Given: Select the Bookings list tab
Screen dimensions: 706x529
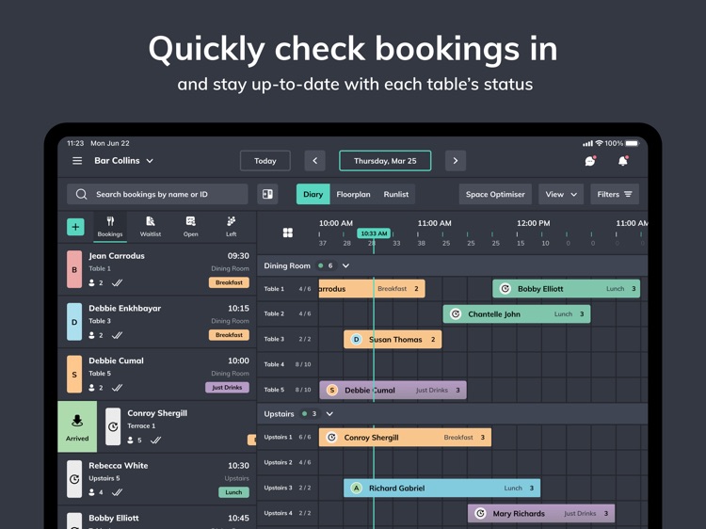Looking at the screenshot, I should coord(110,228).
